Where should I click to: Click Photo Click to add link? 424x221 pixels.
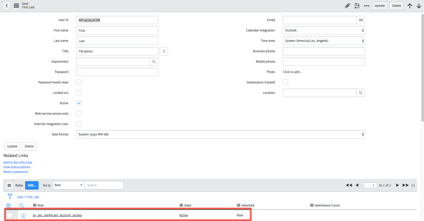292,72
